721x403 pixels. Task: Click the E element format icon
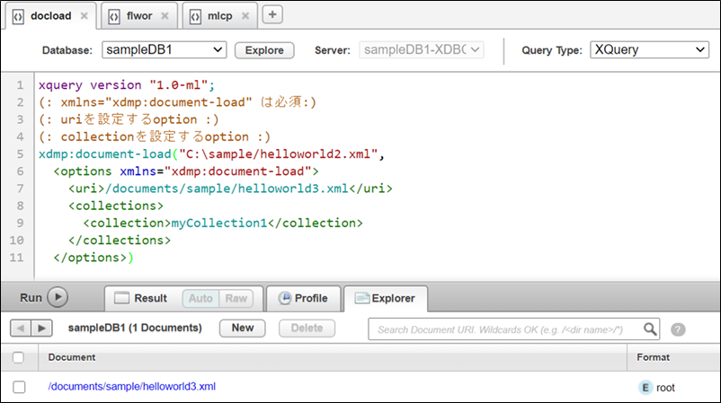click(645, 388)
